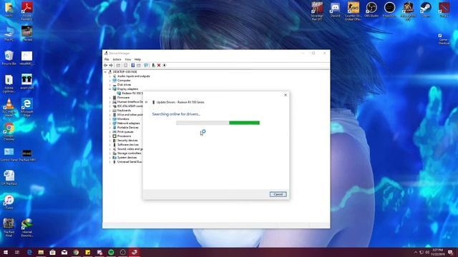Open the View menu in Device Manager
This screenshot has height=257, width=458.
128,59
